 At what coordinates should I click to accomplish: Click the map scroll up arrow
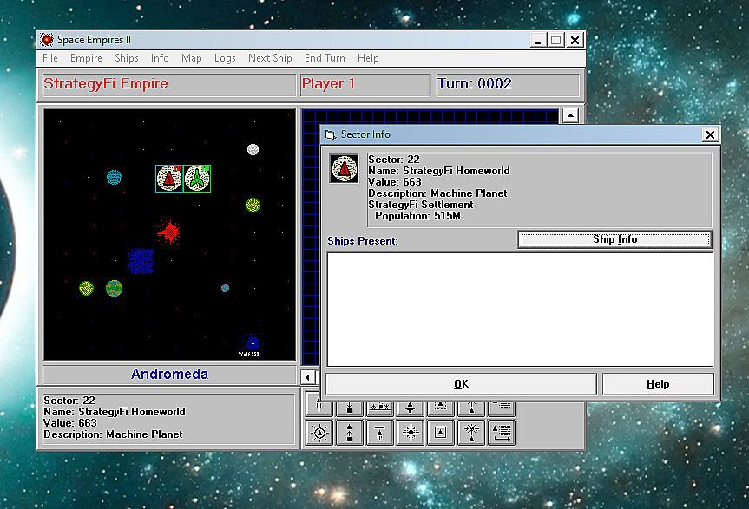(570, 115)
